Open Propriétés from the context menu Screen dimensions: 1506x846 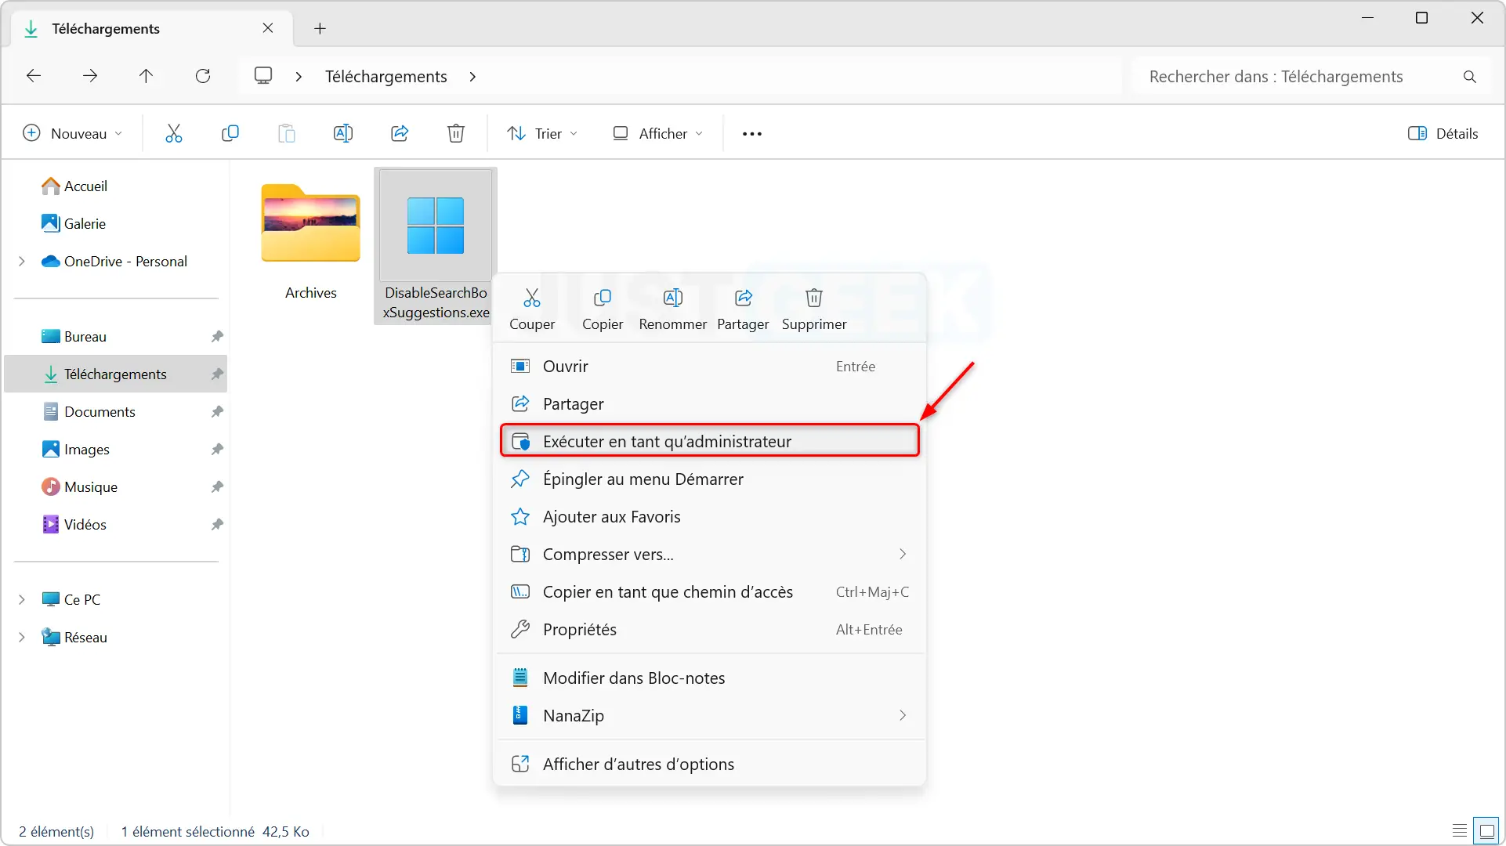click(709, 630)
